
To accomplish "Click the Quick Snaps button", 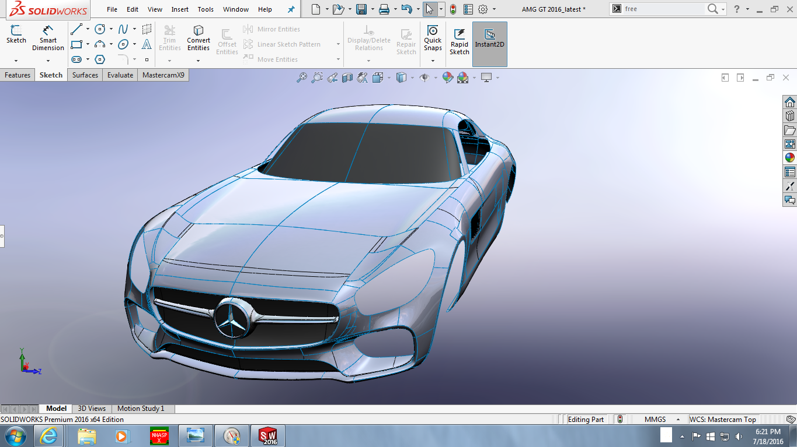I will pyautogui.click(x=433, y=38).
